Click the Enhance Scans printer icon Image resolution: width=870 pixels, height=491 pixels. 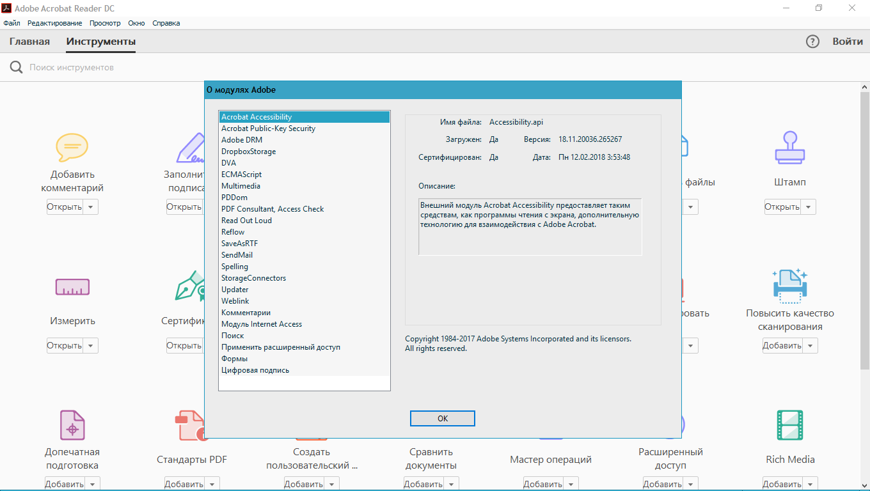point(790,286)
